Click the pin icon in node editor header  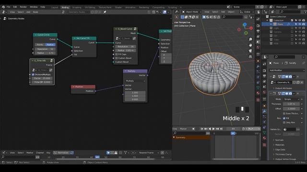105,12
